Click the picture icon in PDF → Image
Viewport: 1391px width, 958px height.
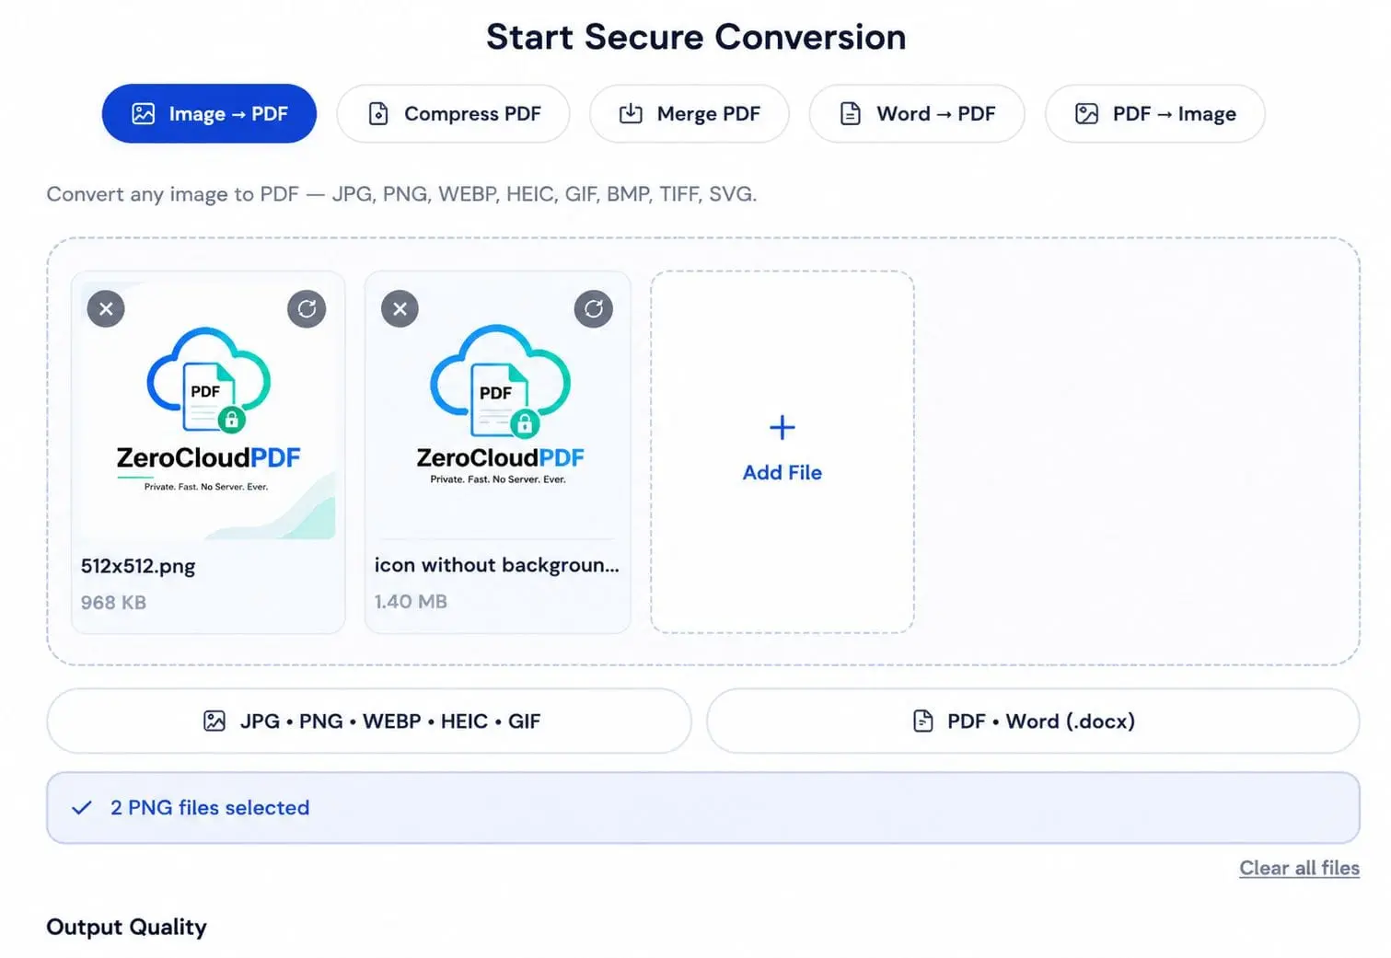pos(1087,114)
